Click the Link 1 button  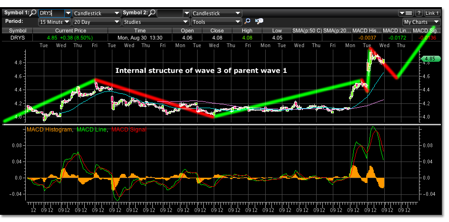tap(432, 13)
